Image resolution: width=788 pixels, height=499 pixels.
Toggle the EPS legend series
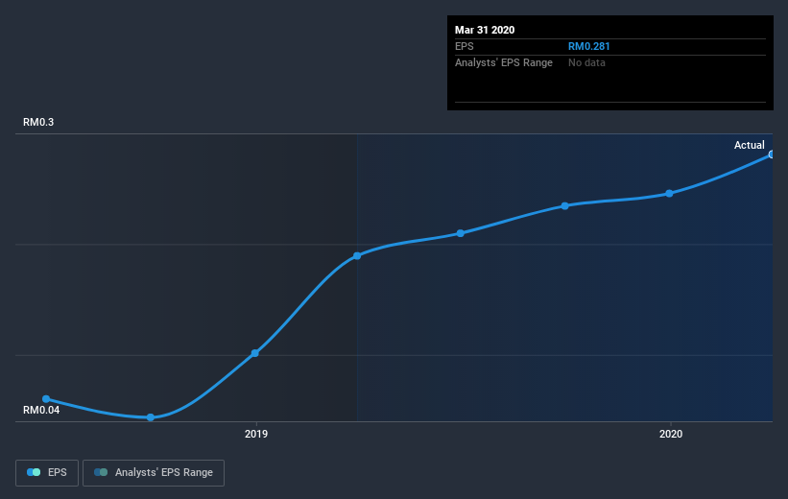tap(47, 472)
